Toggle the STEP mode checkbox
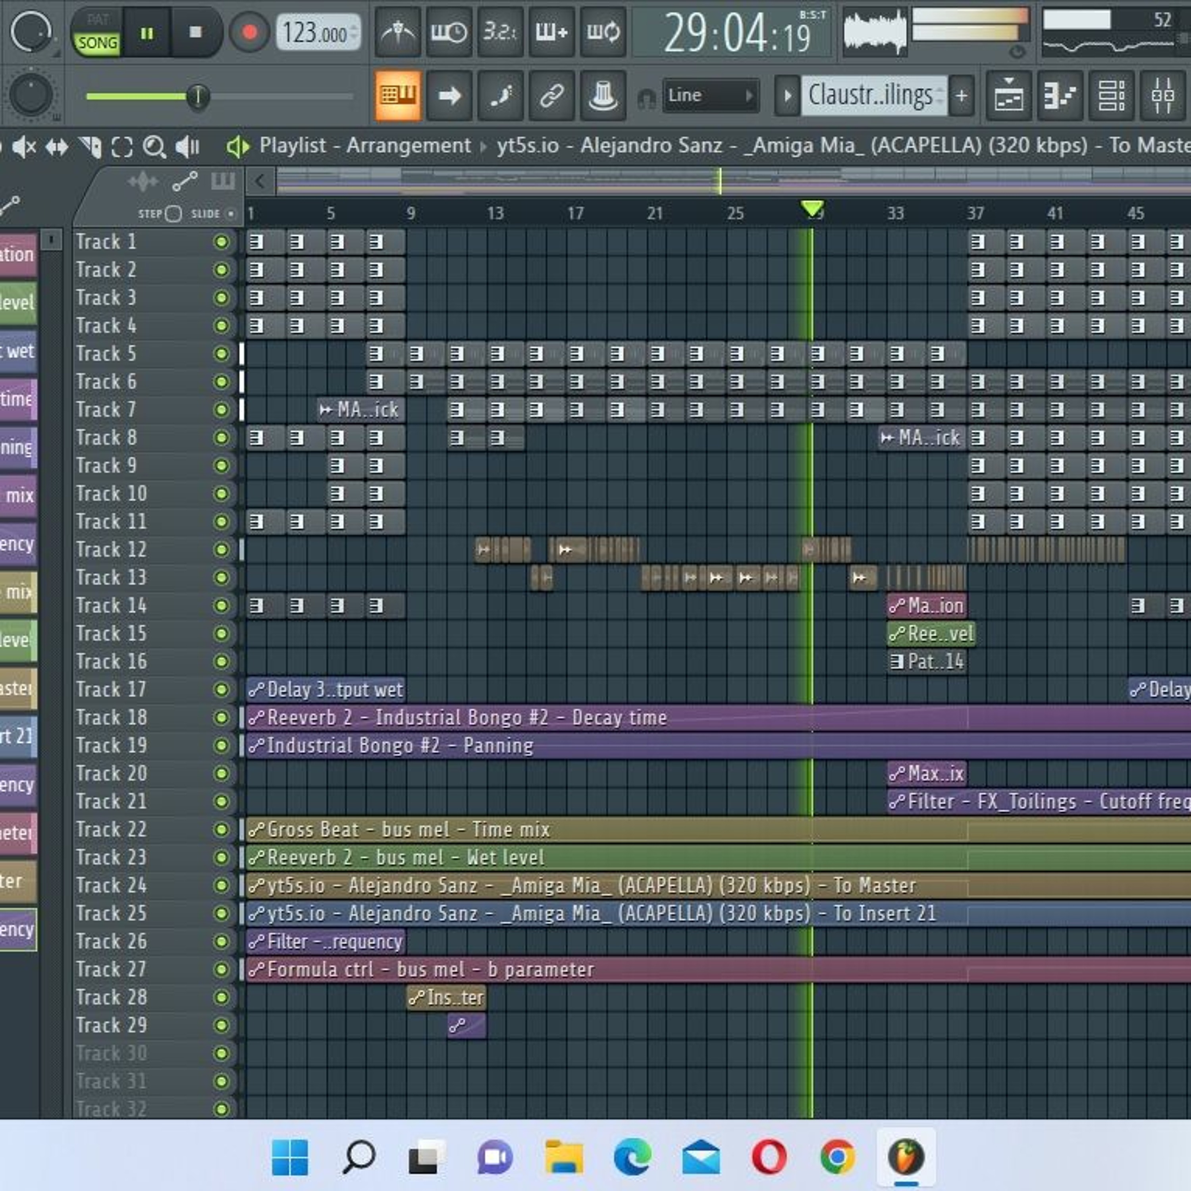The image size is (1191, 1191). [x=174, y=214]
